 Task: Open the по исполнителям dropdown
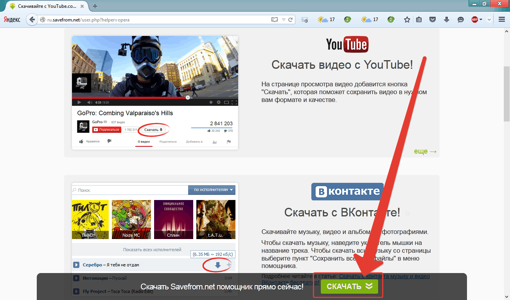[x=212, y=190]
